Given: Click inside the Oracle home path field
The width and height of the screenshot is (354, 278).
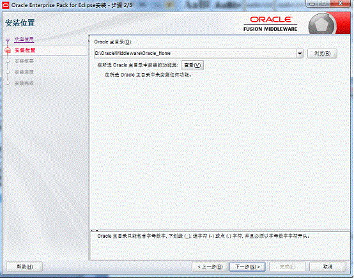Looking at the screenshot, I should 196,54.
